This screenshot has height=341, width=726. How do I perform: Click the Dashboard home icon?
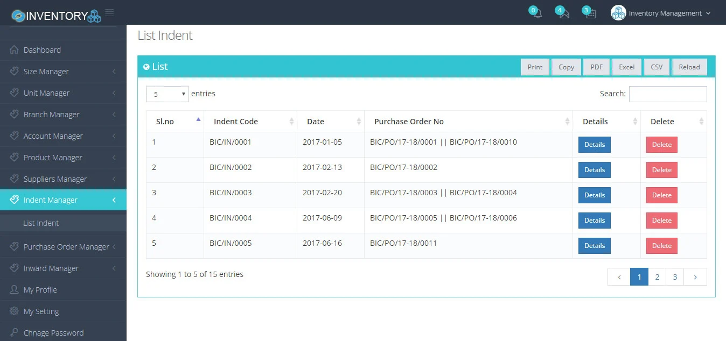(x=15, y=50)
